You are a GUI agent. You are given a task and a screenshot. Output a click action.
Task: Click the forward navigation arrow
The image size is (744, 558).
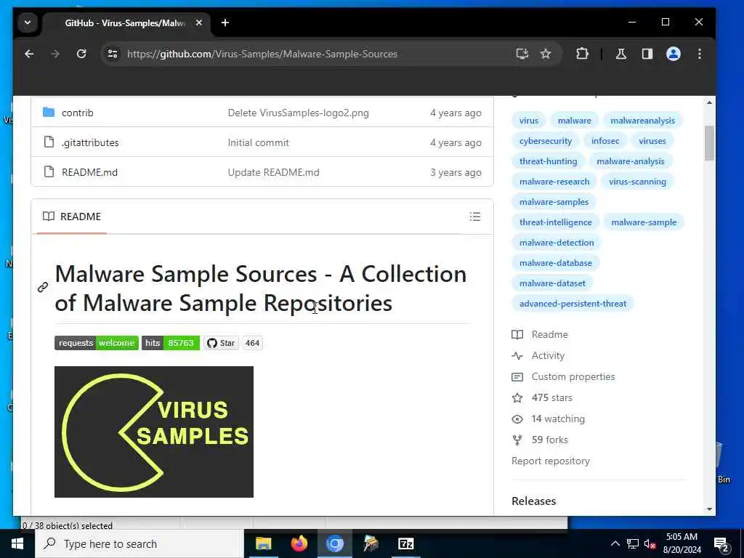(x=55, y=54)
